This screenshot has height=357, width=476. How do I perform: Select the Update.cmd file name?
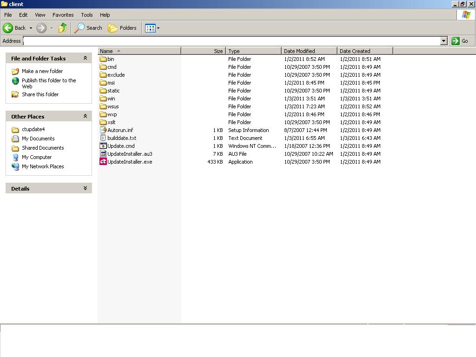(121, 146)
